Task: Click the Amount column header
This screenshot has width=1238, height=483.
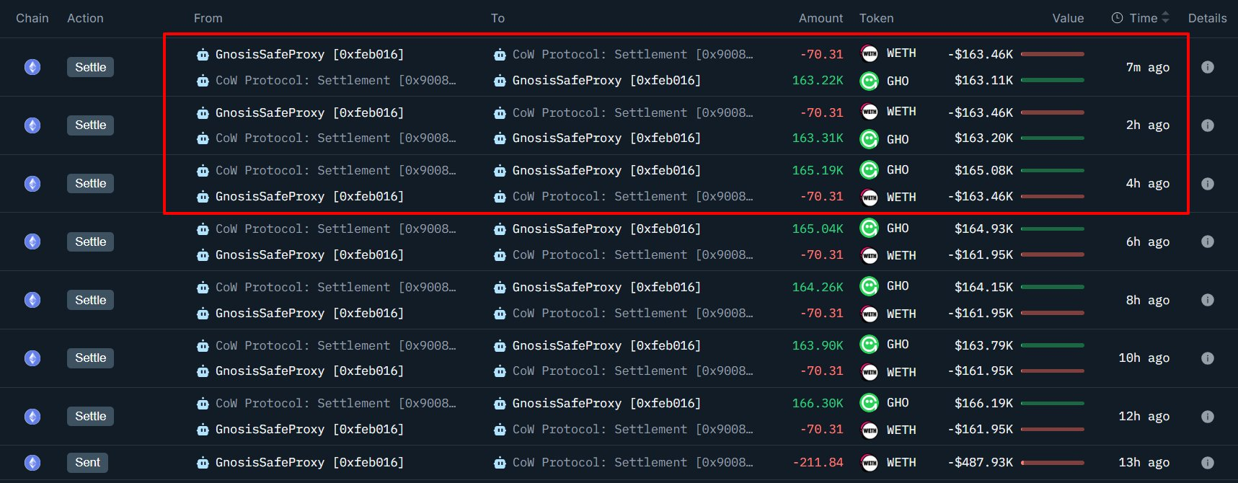Action: click(x=820, y=18)
